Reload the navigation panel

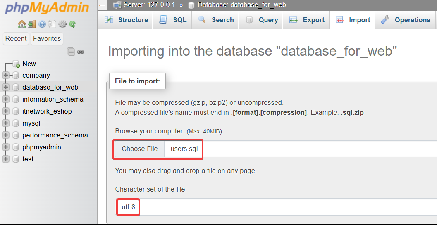click(x=72, y=24)
